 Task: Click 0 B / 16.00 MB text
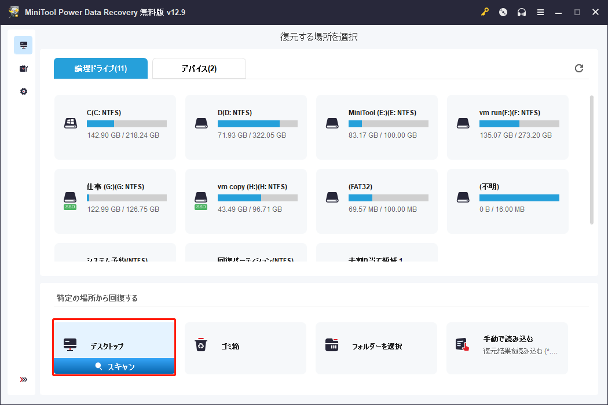click(502, 209)
